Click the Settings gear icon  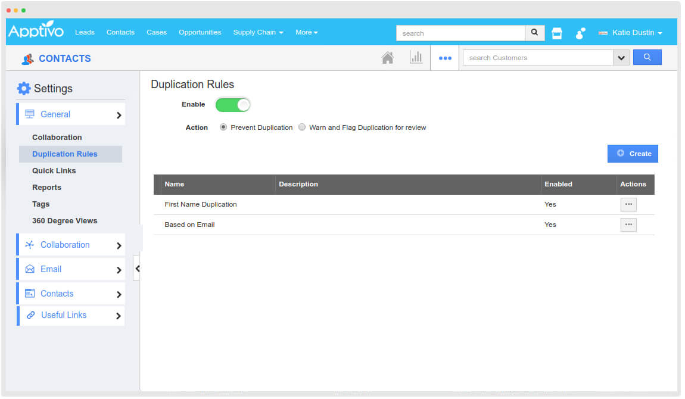click(23, 88)
